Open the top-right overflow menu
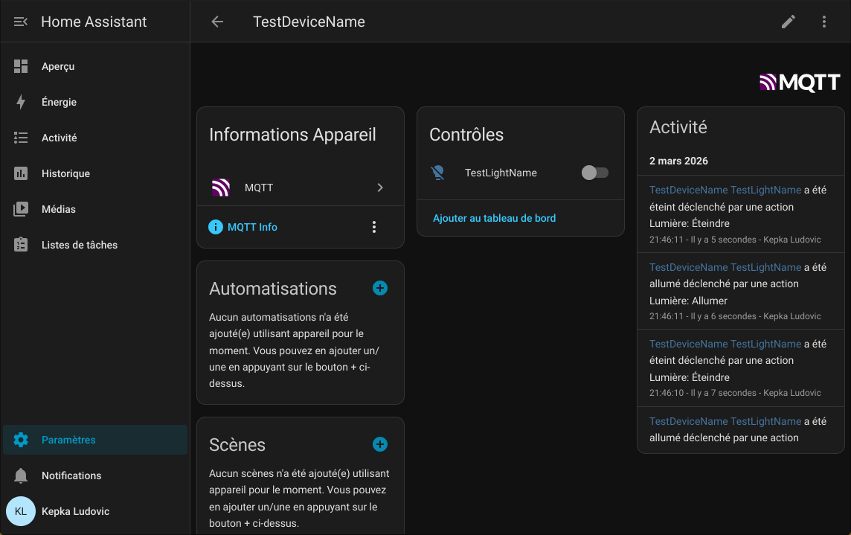Viewport: 851px width, 535px height. [x=824, y=22]
